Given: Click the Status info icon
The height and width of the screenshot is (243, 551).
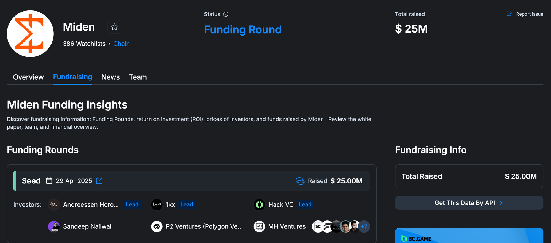Looking at the screenshot, I should (x=226, y=14).
